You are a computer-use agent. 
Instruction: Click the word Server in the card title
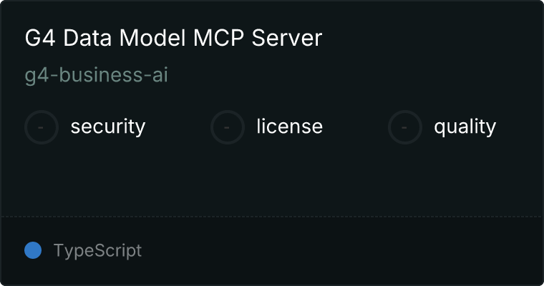287,37
